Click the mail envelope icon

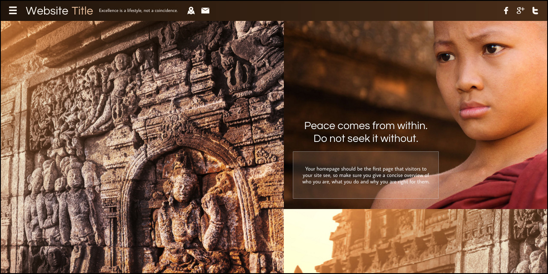[205, 11]
